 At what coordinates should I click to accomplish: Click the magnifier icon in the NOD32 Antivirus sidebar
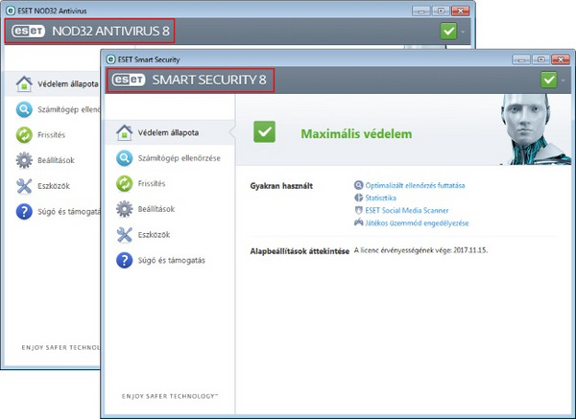point(24,109)
